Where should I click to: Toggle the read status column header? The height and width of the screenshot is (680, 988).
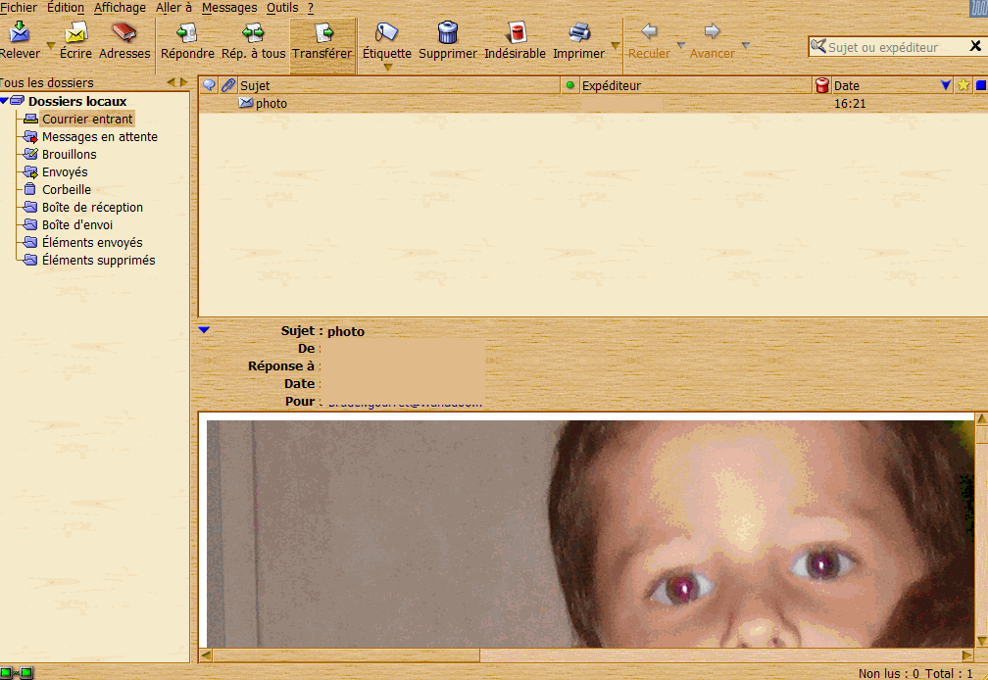coord(570,86)
